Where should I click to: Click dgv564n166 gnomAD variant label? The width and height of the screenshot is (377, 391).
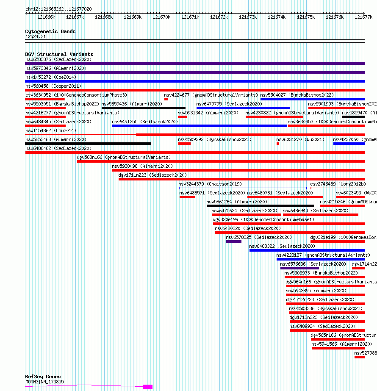[331, 282]
